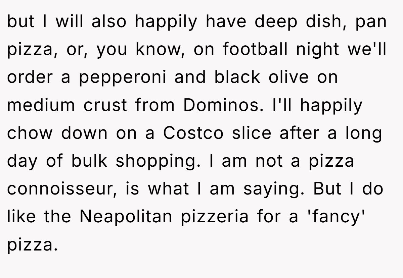Click the word 'connoisseur'
Viewport: 403px width, 278px height.
point(59,189)
